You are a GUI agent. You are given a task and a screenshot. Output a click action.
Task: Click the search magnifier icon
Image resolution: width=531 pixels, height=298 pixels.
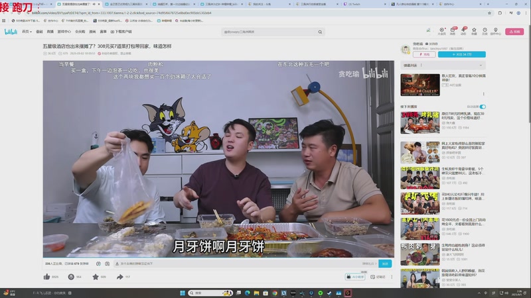[x=320, y=32]
